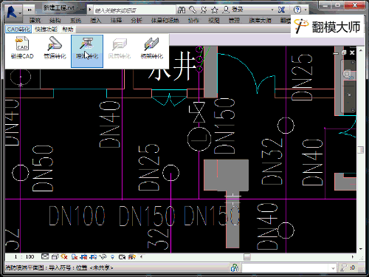The width and height of the screenshot is (369, 277).
Task: Select the CAD转化 sub-tab
Action: click(x=18, y=30)
